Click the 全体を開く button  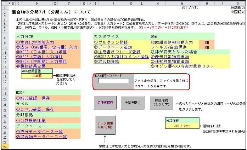(x=133, y=103)
